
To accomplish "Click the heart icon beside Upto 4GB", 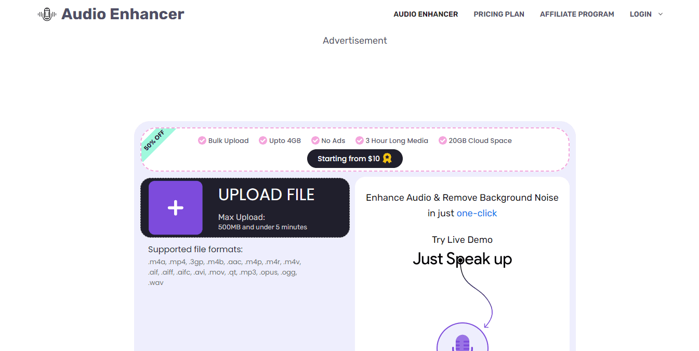I will 263,140.
